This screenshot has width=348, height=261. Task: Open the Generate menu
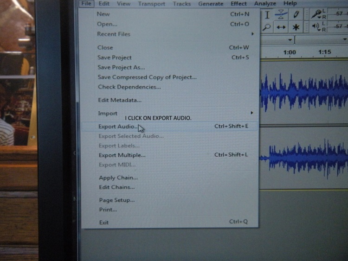pos(211,4)
